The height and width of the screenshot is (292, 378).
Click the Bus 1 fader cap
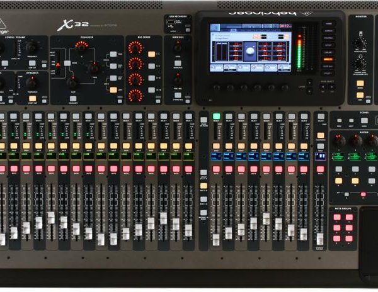click(216, 240)
